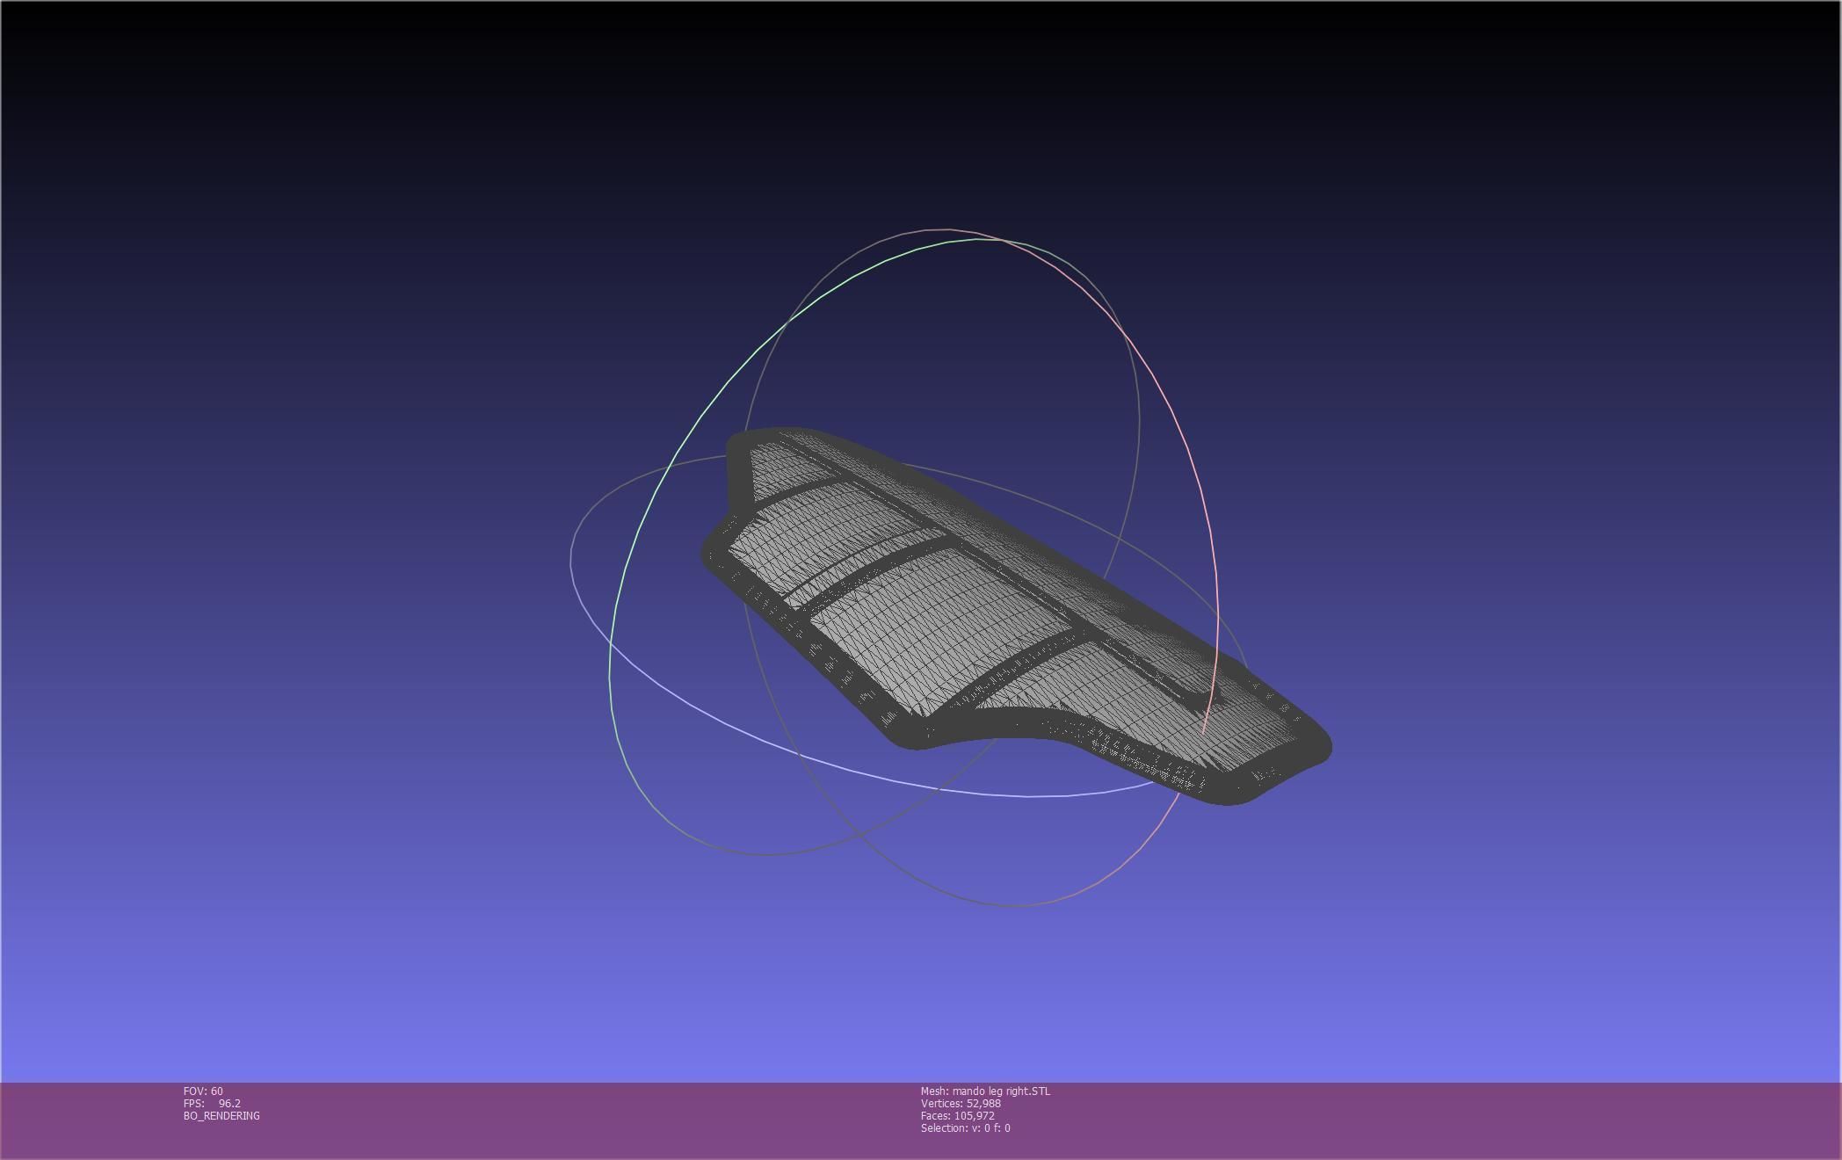Click the BO_RENDERING status text
This screenshot has width=1842, height=1160.
pyautogui.click(x=221, y=1115)
